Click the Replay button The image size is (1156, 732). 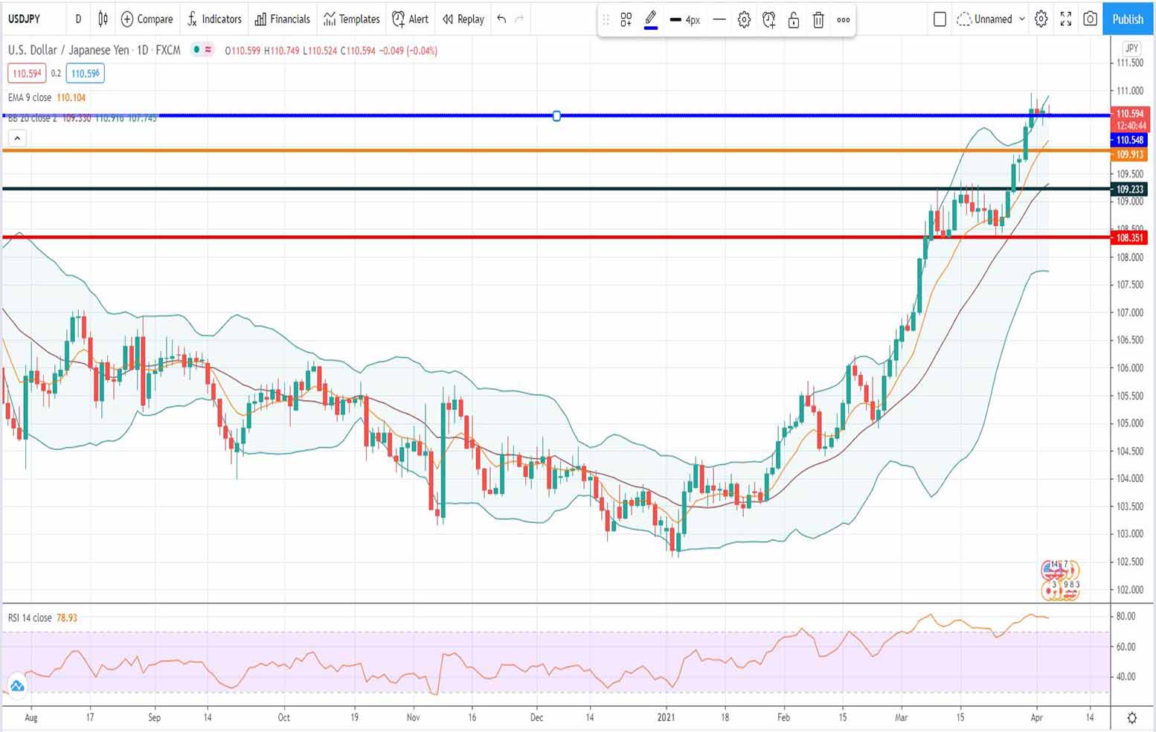[463, 19]
